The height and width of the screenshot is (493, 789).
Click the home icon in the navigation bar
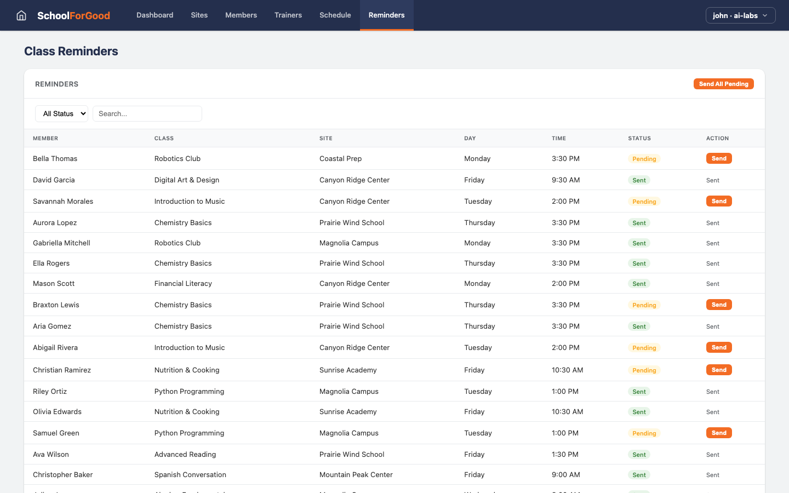21,15
